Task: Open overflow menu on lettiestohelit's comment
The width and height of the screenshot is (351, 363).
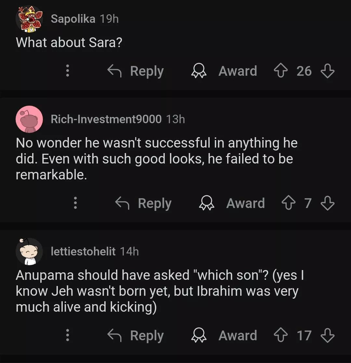Action: (x=68, y=335)
